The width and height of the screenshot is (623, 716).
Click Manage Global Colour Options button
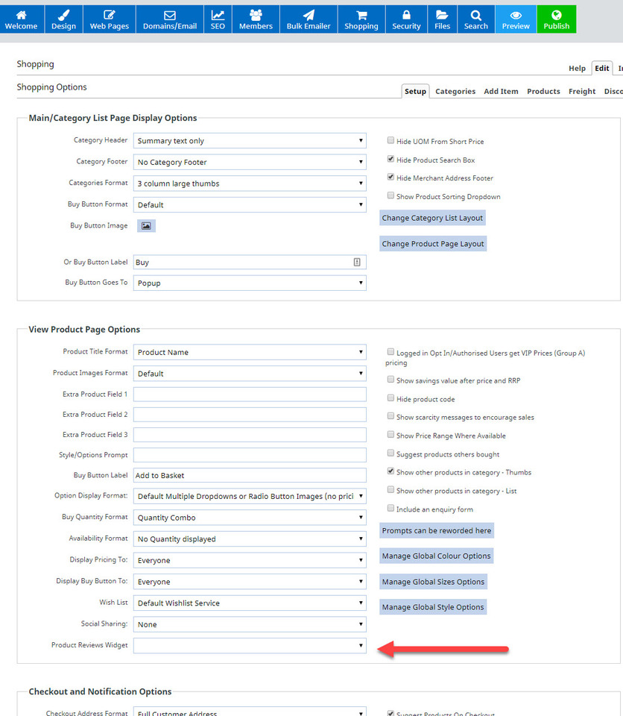tap(436, 556)
